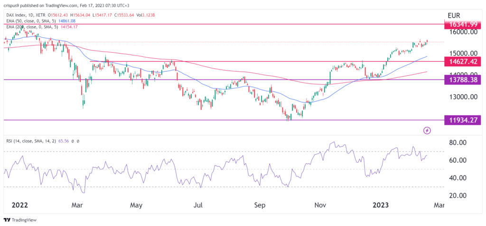The width and height of the screenshot is (486, 226).
Task: Click the RSI 80.00 axis value
Action: pos(457,143)
